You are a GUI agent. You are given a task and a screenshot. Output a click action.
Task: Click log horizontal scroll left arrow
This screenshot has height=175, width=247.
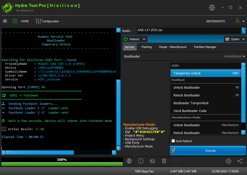[x=4, y=152]
